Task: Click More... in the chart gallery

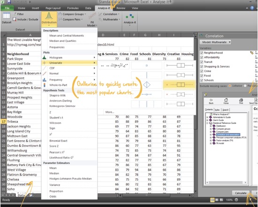Action: pyautogui.click(x=110, y=112)
